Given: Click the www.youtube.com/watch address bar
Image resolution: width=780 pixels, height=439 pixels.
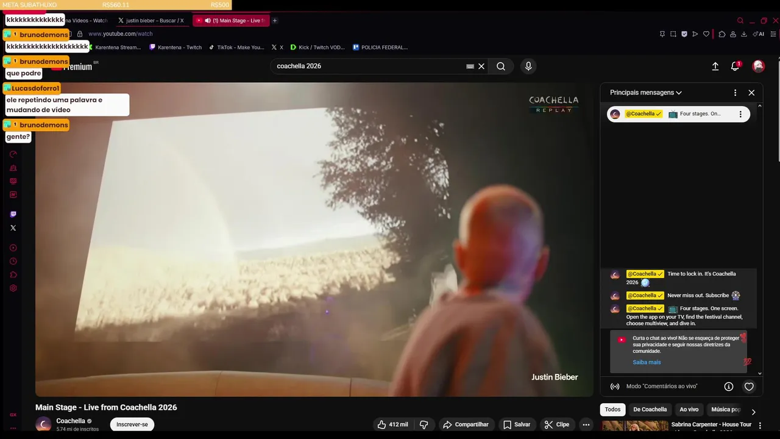Looking at the screenshot, I should 121,34.
